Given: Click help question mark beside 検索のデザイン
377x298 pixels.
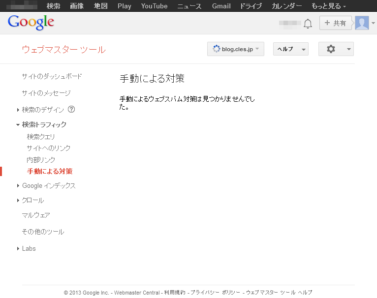Looking at the screenshot, I should pyautogui.click(x=71, y=110).
